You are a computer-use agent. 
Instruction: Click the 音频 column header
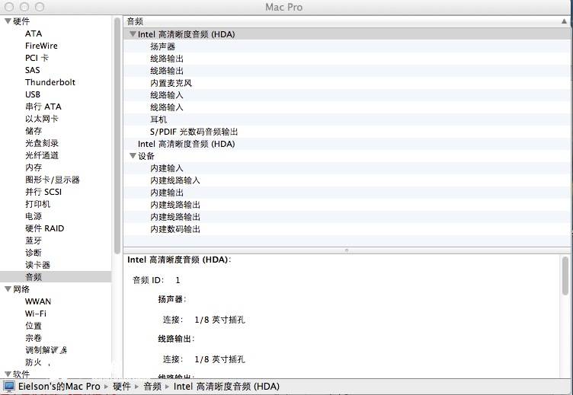347,21
